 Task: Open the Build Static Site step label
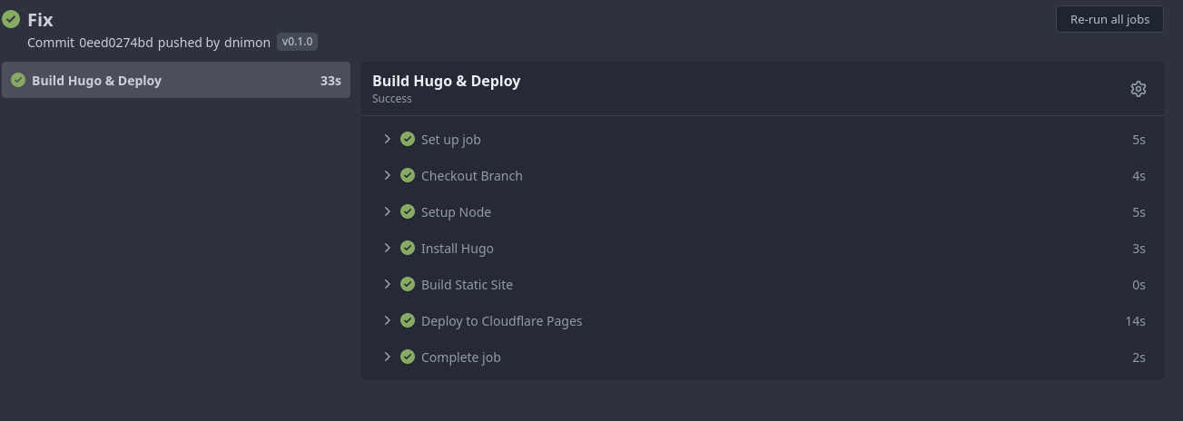[467, 285]
